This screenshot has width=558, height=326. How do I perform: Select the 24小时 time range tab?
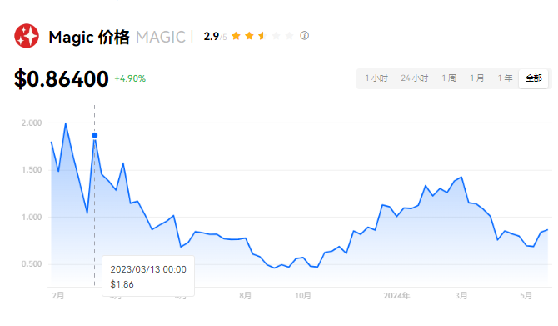pyautogui.click(x=415, y=78)
